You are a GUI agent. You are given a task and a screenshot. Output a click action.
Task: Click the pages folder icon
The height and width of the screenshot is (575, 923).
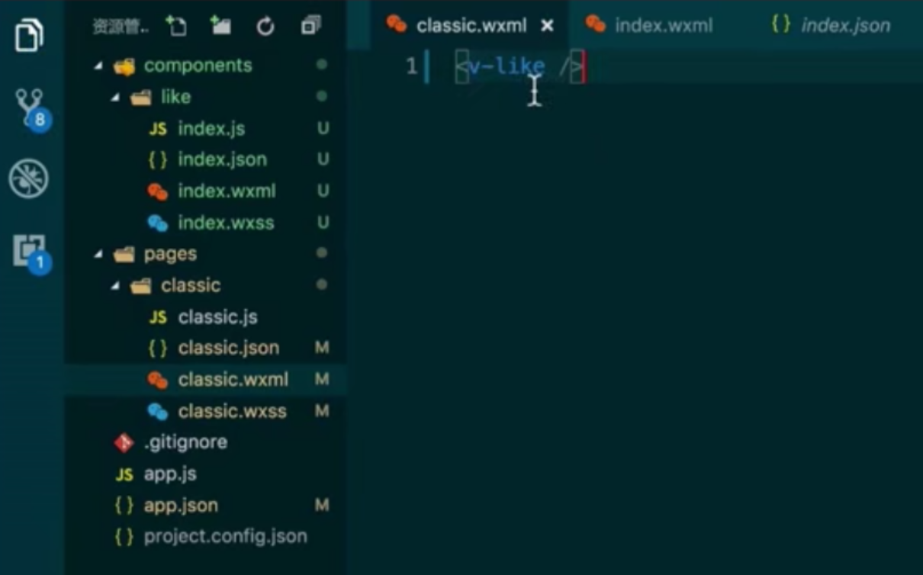(x=124, y=255)
